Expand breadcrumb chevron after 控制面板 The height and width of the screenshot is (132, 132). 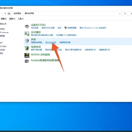[x=23, y=13]
